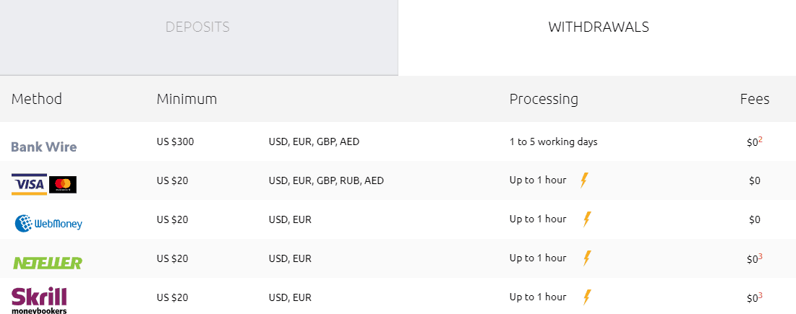The width and height of the screenshot is (796, 314).
Task: Click the Bank Wire US $300 minimum
Action: click(x=175, y=141)
